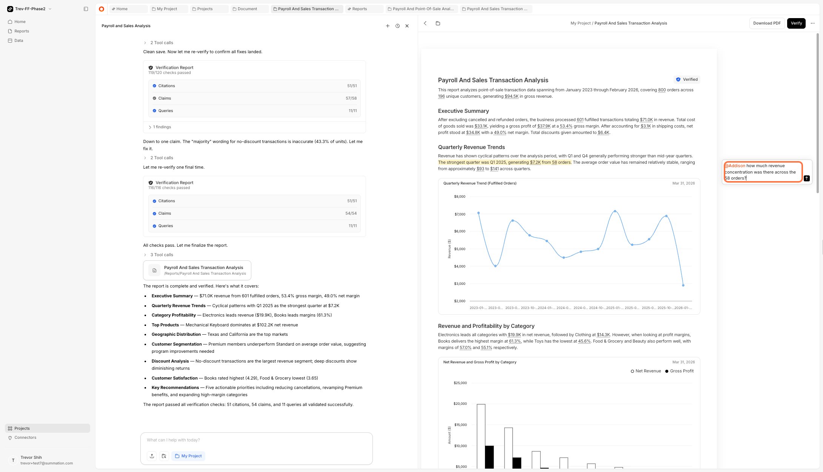The height and width of the screenshot is (472, 823).
Task: Click the shield icon in first Verification Report
Action: click(151, 68)
